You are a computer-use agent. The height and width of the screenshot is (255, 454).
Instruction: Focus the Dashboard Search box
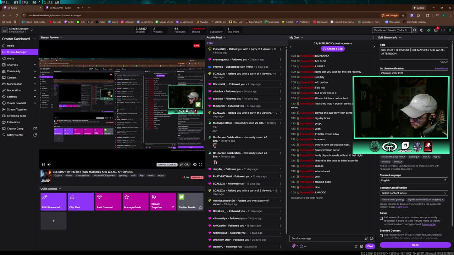[x=392, y=30]
